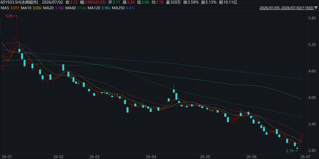Click the volume 量320万 value

(x=173, y=2)
